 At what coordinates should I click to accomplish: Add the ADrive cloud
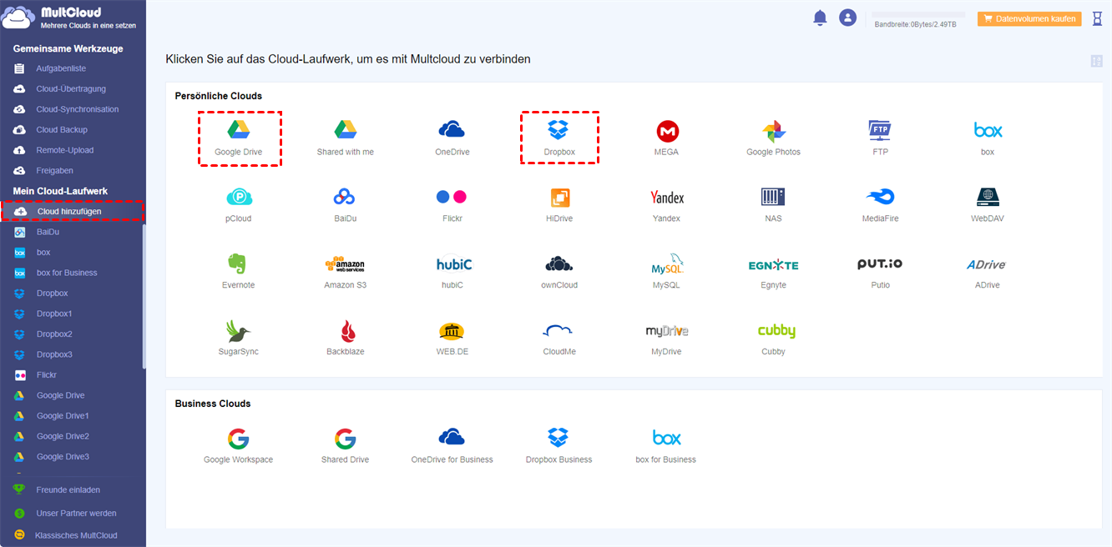tap(988, 272)
